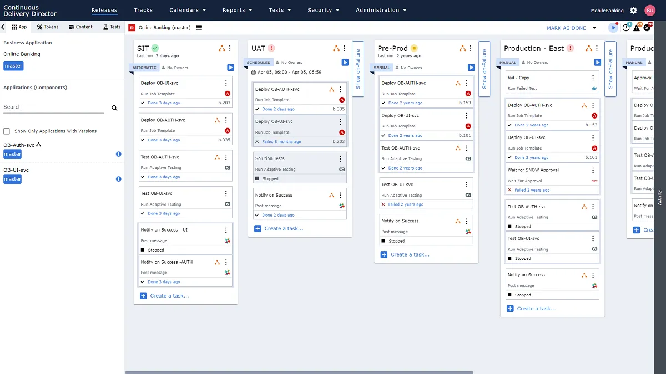Click the red error status icon beside UAT
Image resolution: width=666 pixels, height=374 pixels.
pos(271,48)
